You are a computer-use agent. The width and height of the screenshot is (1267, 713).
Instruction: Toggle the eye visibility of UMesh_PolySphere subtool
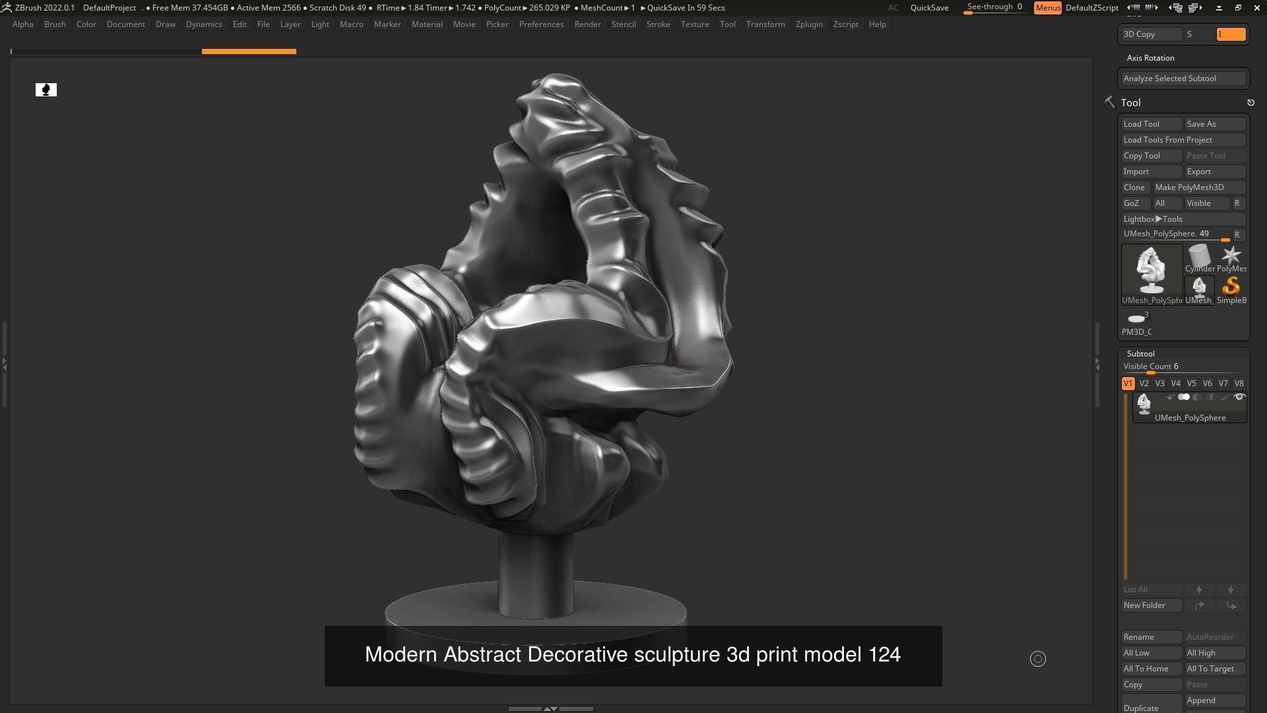pyautogui.click(x=1239, y=397)
